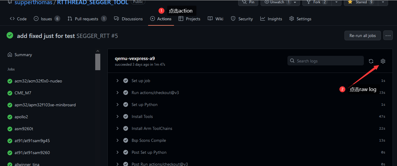Open the Wiki tab

[216, 19]
